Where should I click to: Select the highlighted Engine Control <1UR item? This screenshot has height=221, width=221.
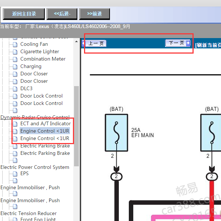point(45,131)
